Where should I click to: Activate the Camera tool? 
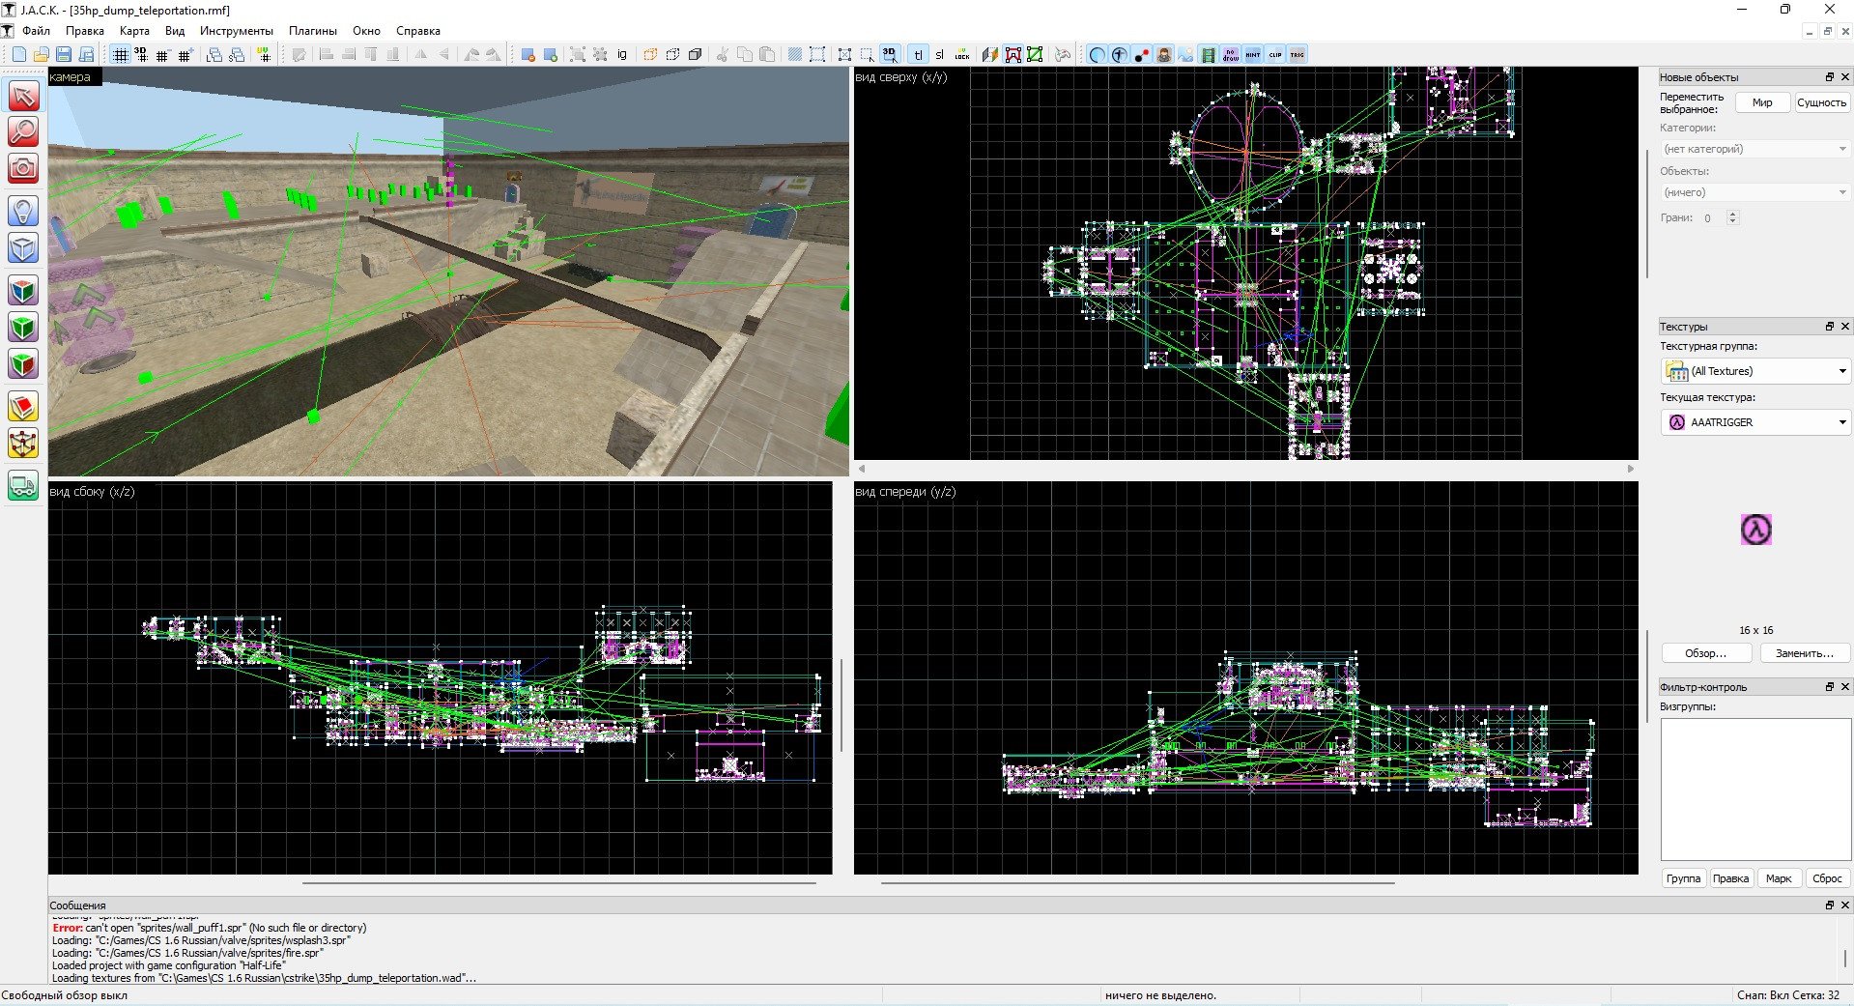(x=23, y=169)
